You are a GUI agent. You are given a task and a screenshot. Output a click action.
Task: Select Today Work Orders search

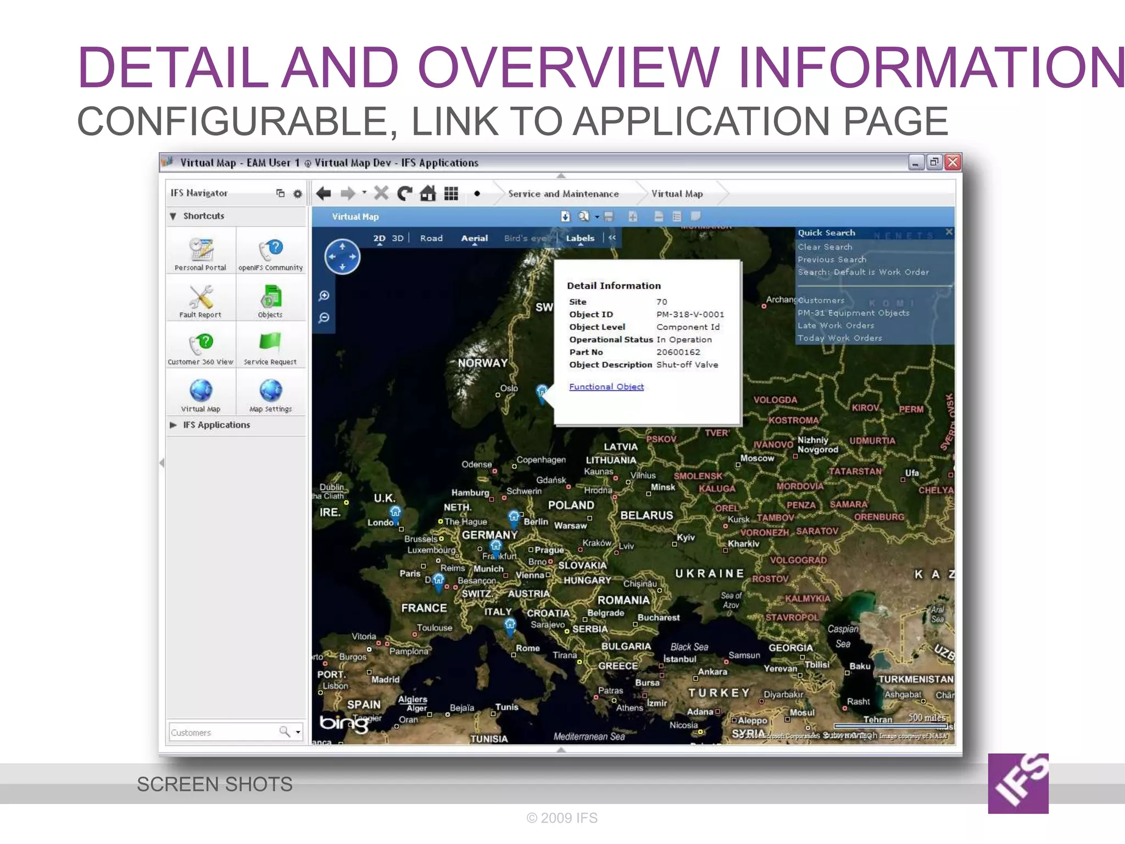click(x=839, y=338)
